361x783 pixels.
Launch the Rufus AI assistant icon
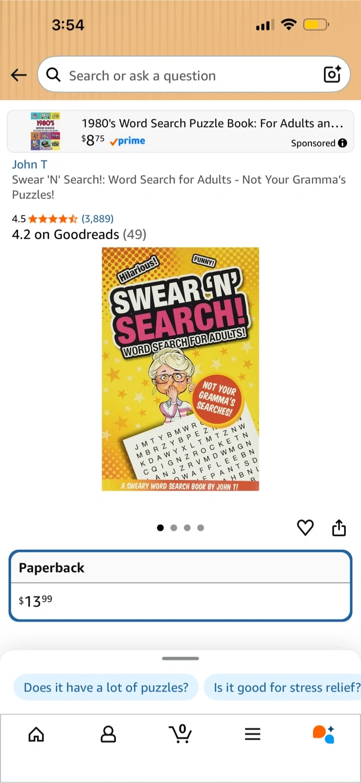click(323, 734)
